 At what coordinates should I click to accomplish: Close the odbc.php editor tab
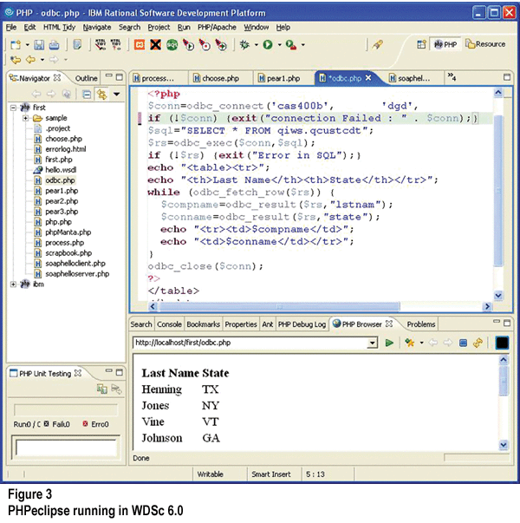pyautogui.click(x=368, y=78)
